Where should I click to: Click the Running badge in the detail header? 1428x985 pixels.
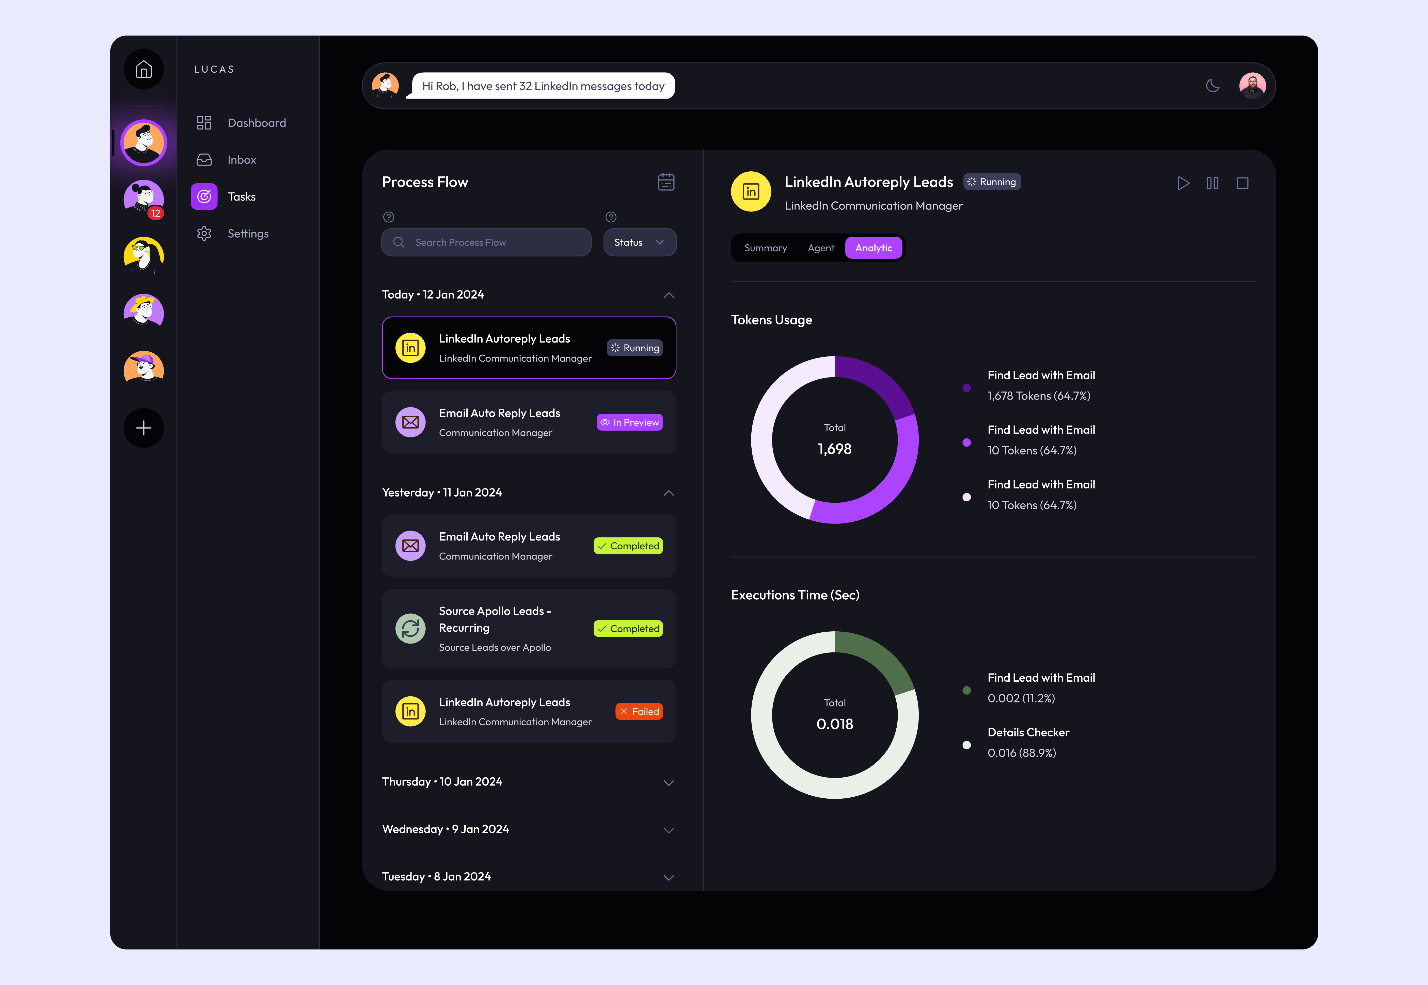pos(992,182)
